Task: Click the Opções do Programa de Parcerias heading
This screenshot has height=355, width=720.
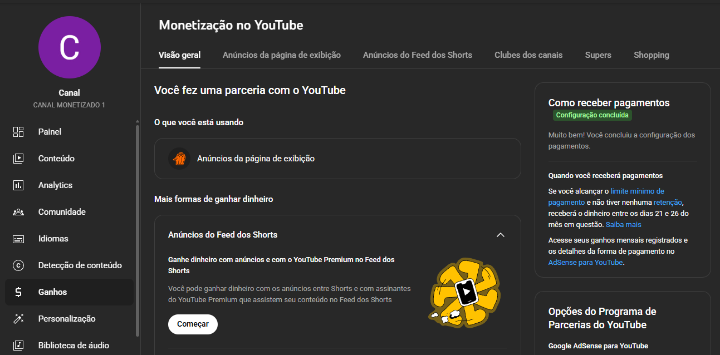Action: tap(603, 318)
